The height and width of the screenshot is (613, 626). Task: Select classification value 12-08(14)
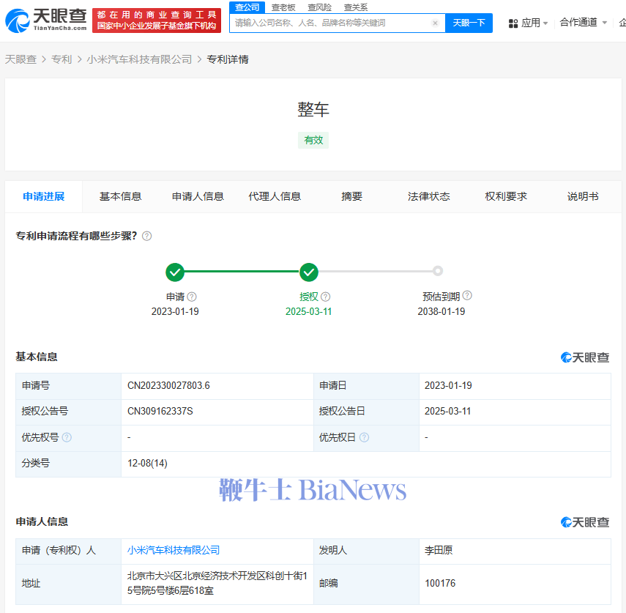click(x=147, y=464)
